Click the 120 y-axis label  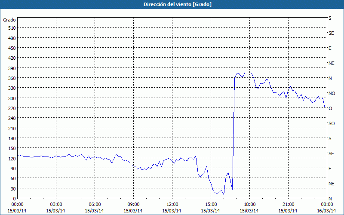click(x=12, y=159)
